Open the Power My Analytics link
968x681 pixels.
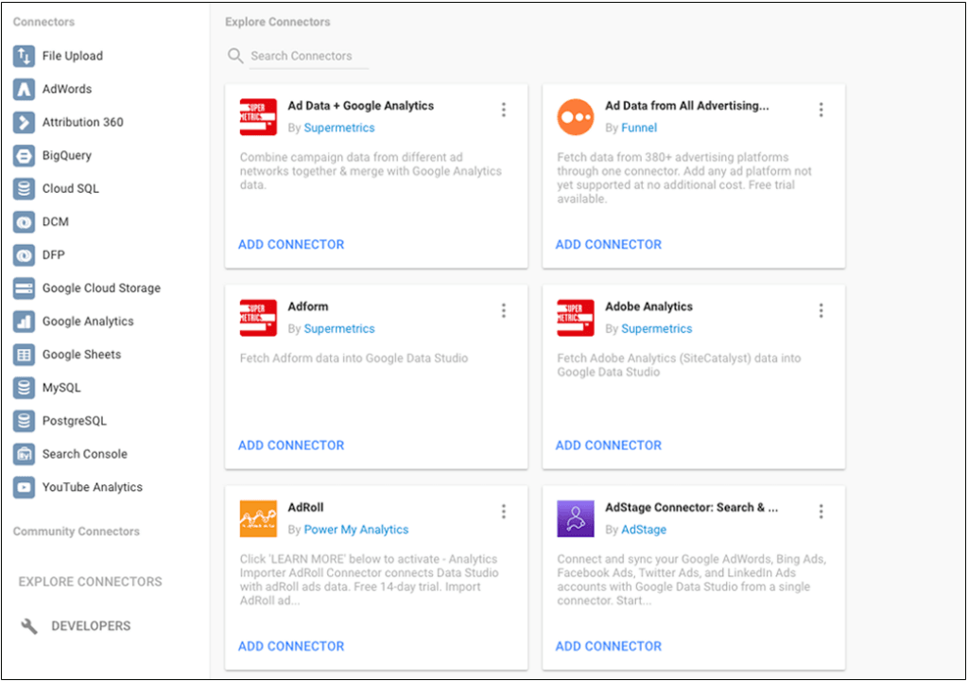[356, 530]
